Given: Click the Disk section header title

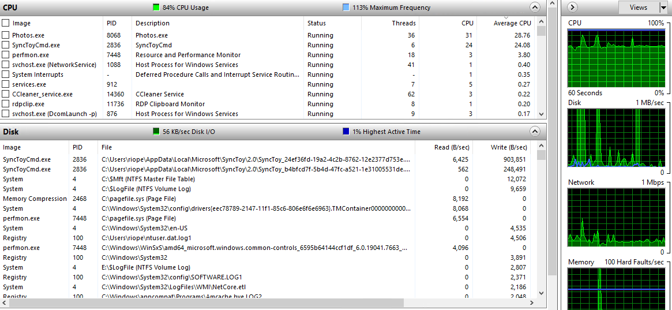Looking at the screenshot, I should [11, 132].
